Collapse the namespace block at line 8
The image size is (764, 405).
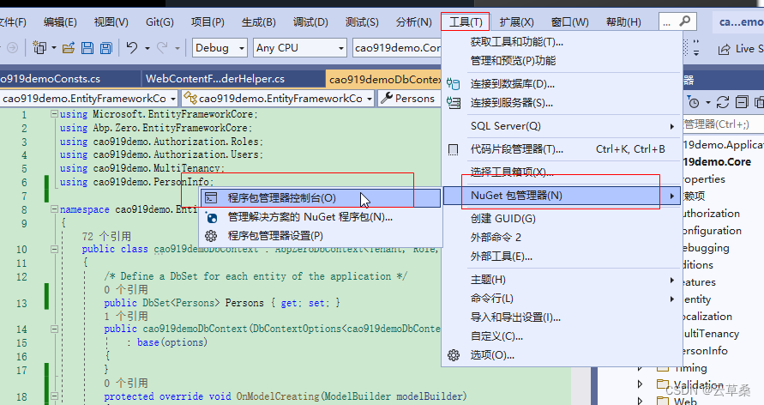54,209
